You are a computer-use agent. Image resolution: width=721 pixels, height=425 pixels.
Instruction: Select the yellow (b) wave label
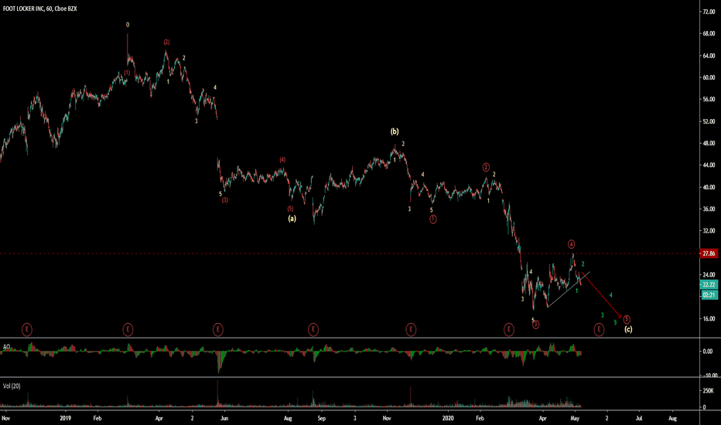(395, 131)
